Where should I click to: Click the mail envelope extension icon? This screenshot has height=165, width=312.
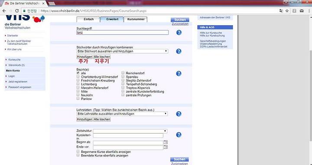pyautogui.click(x=302, y=11)
